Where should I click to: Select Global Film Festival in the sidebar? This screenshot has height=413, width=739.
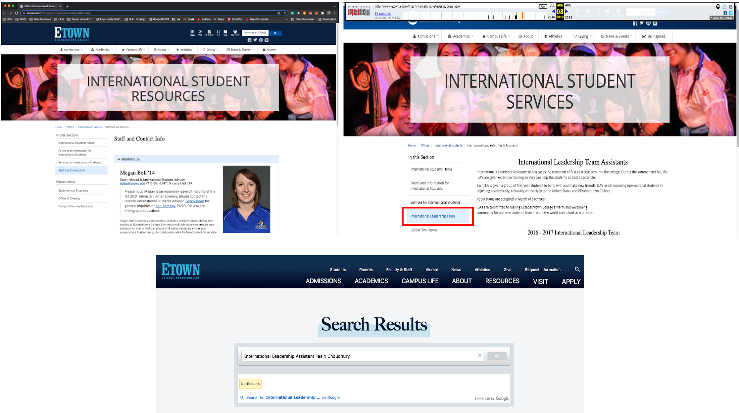click(x=424, y=230)
